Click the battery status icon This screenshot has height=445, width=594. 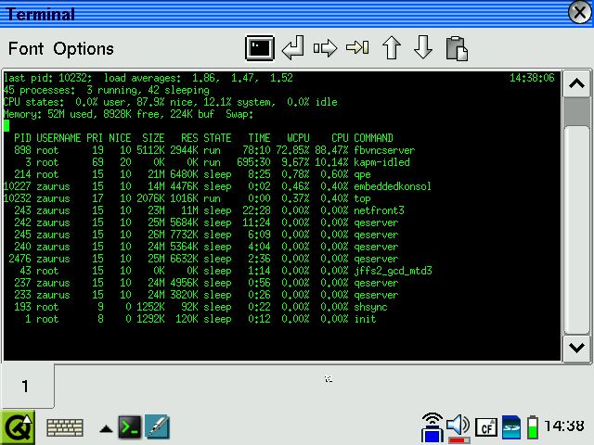(x=533, y=427)
